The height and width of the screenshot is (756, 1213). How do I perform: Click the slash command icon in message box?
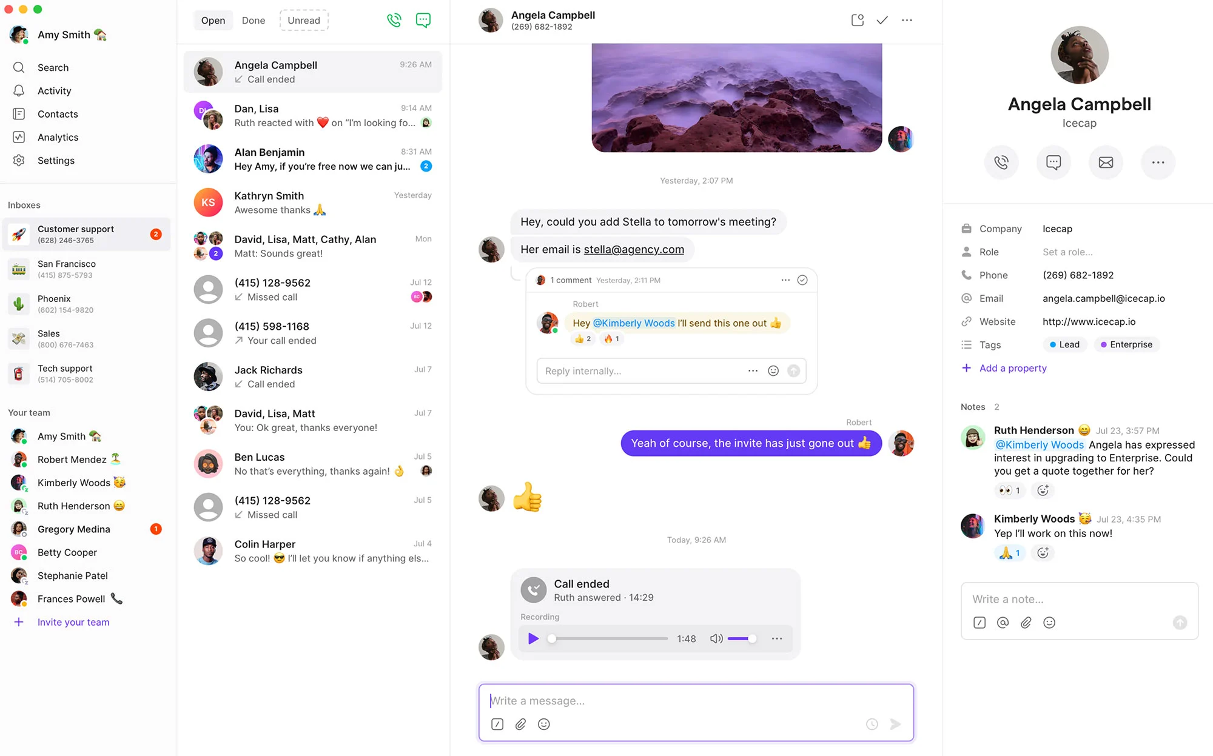coord(497,724)
